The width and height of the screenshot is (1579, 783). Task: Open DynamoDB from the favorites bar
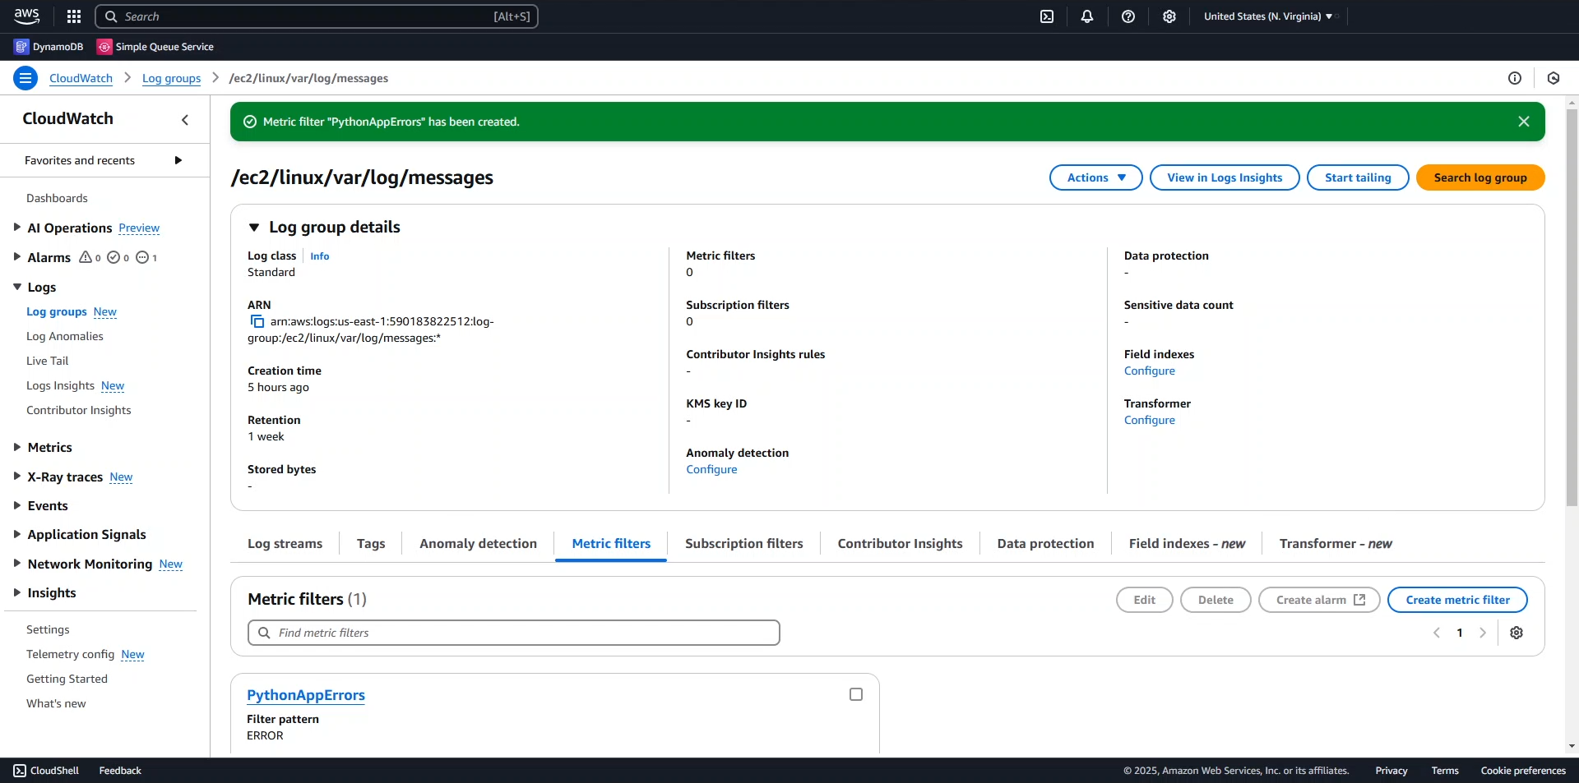pos(48,47)
